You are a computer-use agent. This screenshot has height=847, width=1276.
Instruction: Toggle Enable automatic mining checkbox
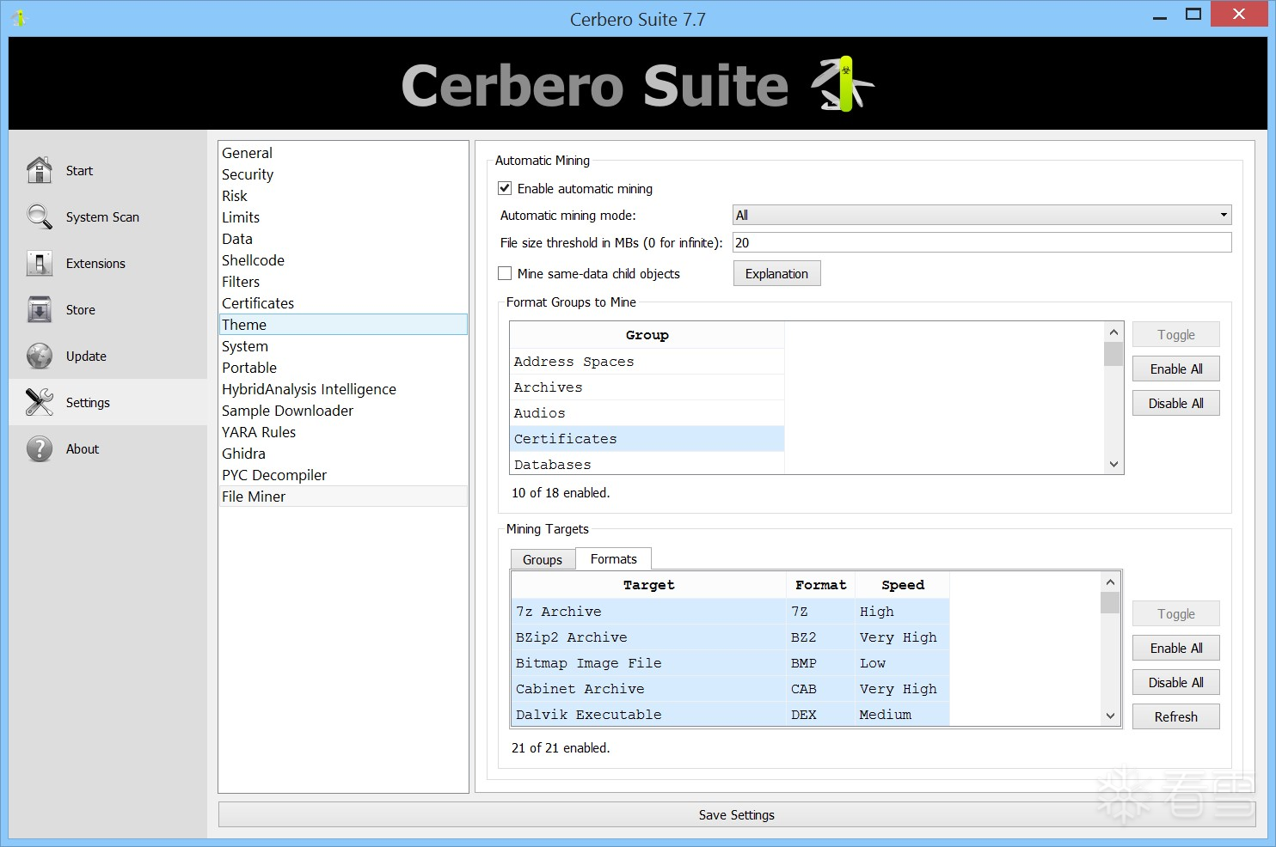click(505, 188)
